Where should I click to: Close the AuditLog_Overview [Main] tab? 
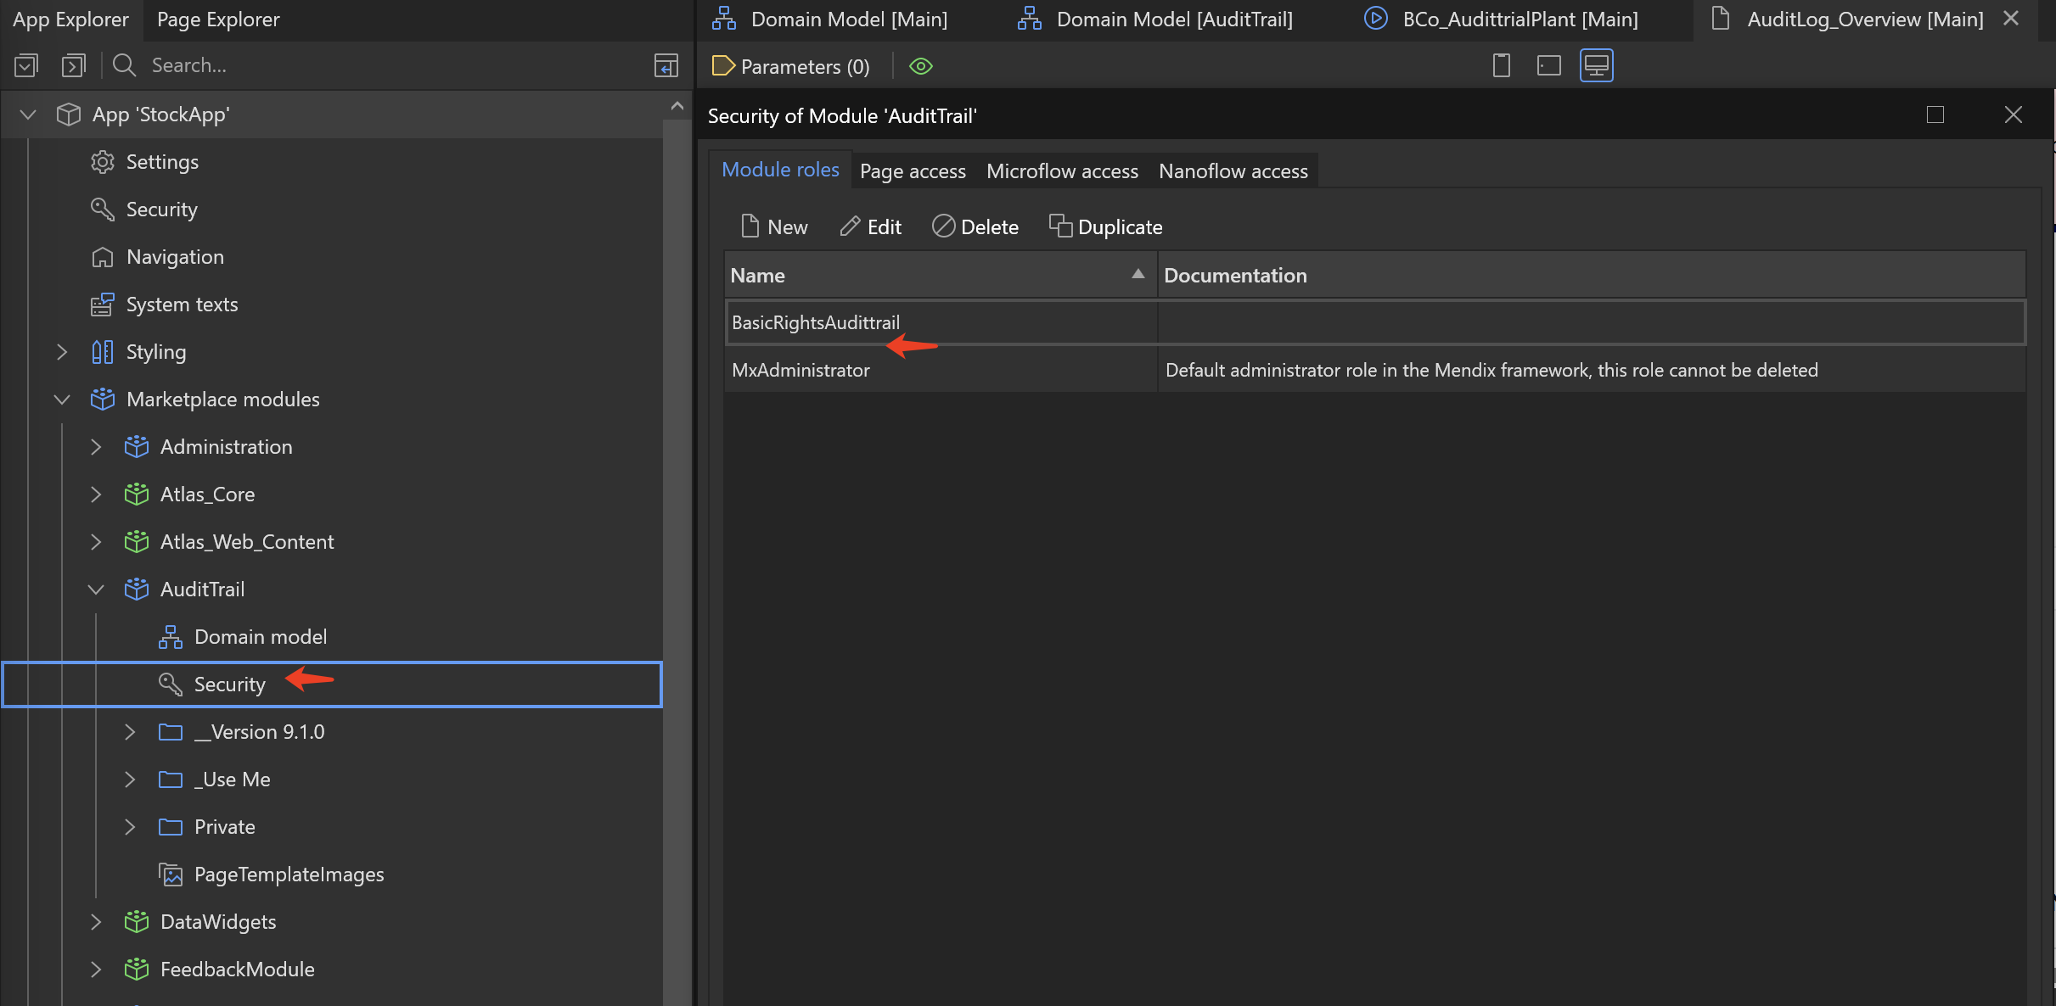[2011, 18]
